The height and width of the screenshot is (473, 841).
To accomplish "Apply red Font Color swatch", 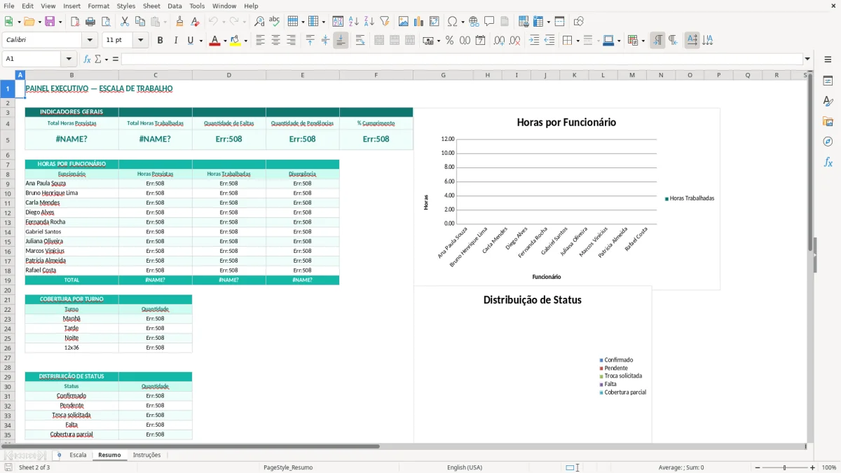I will pyautogui.click(x=214, y=41).
